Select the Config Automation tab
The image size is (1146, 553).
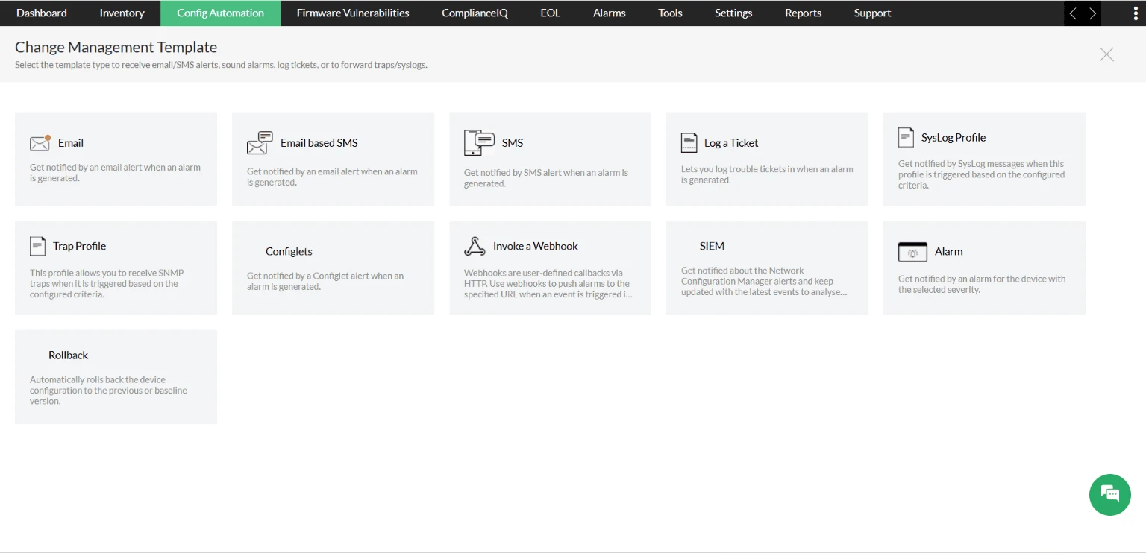(x=220, y=13)
